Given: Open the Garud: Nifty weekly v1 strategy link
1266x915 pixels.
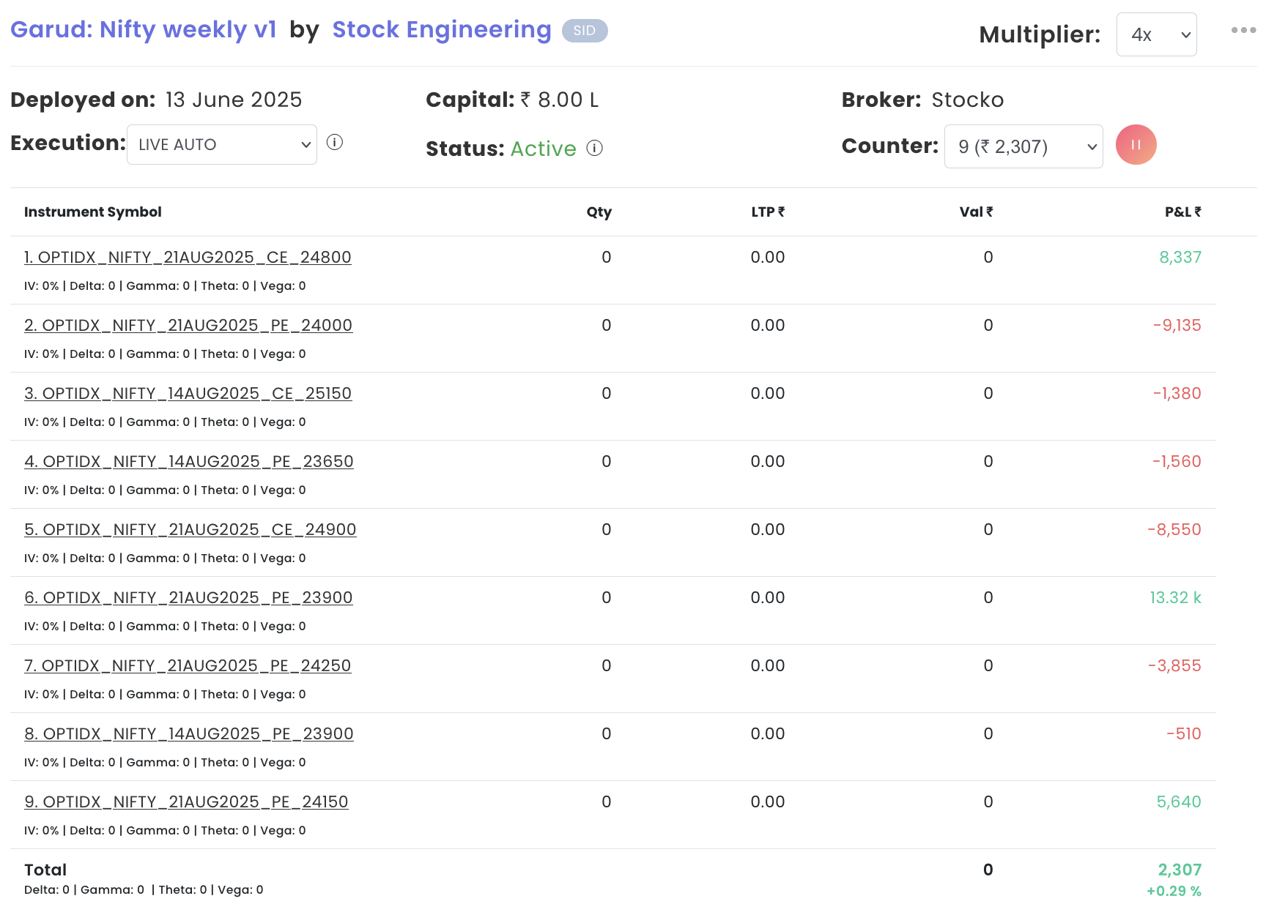Looking at the screenshot, I should coord(144,30).
